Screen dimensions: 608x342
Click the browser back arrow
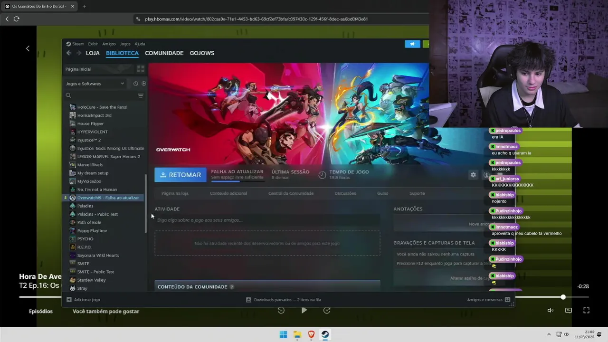click(7, 19)
